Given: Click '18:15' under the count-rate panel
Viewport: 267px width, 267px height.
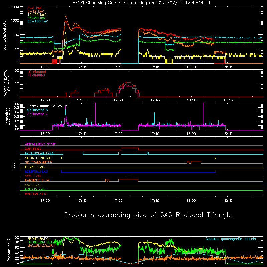Looking at the screenshot, I should (228, 67).
